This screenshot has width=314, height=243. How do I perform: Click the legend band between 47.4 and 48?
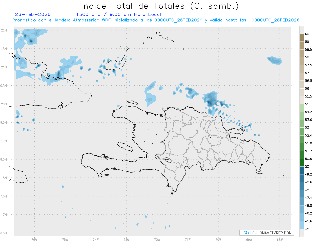point(302,194)
